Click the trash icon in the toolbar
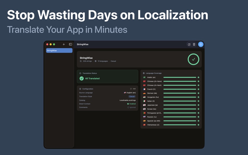This screenshot has height=155, width=248. 194,44
